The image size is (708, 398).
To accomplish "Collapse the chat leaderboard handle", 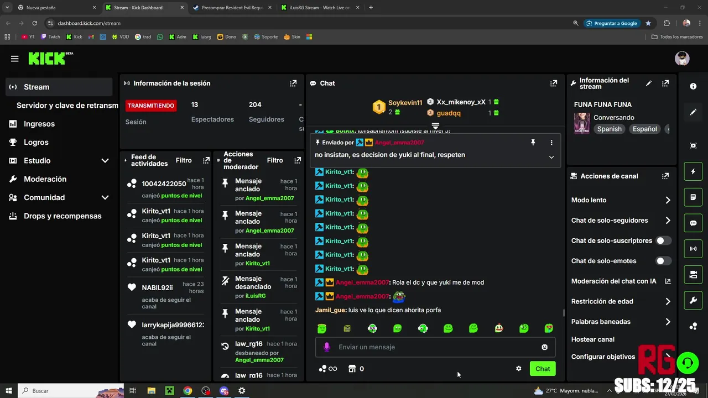I will tap(435, 126).
